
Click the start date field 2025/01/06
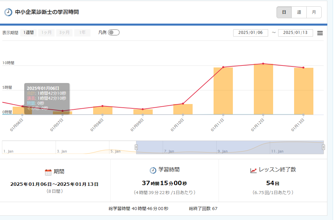[x=250, y=33]
